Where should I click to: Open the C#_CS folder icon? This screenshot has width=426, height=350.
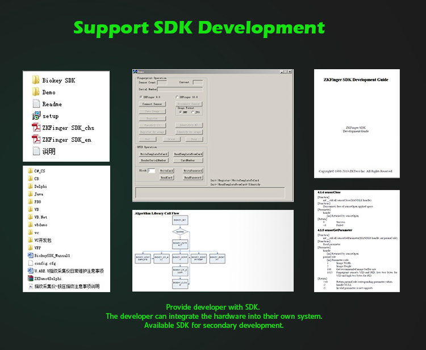pyautogui.click(x=31, y=171)
